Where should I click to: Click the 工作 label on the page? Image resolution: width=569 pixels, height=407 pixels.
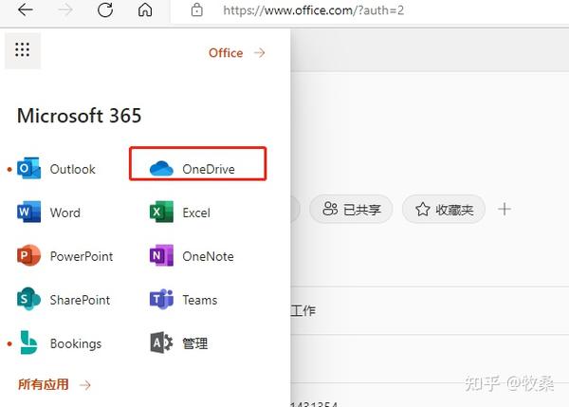click(303, 311)
